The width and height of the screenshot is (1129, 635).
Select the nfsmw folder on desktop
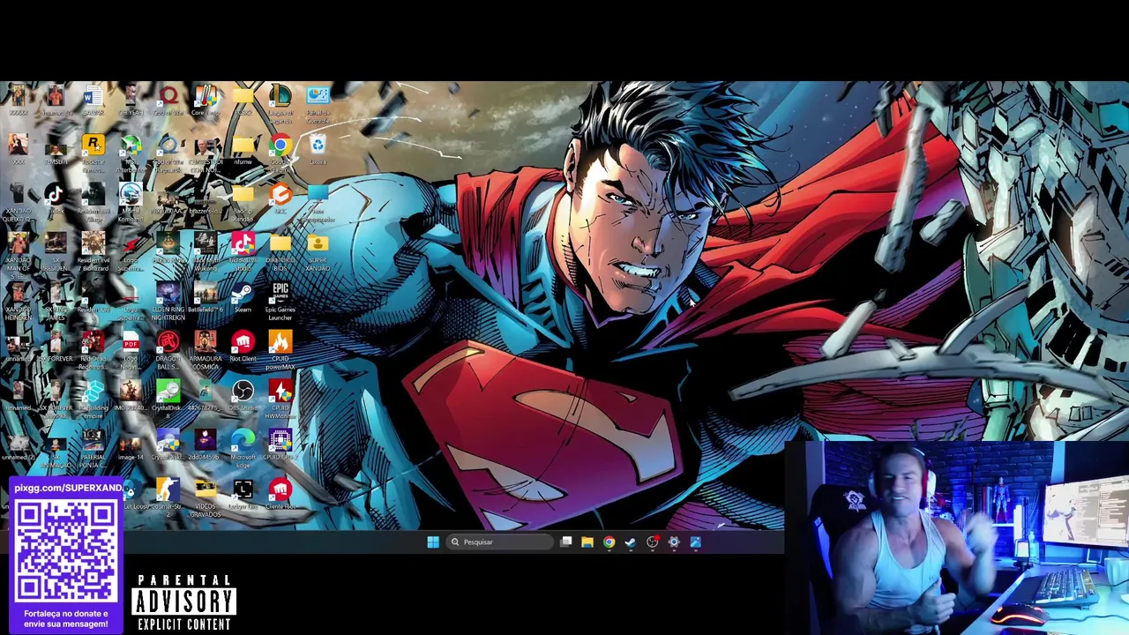coord(243,148)
